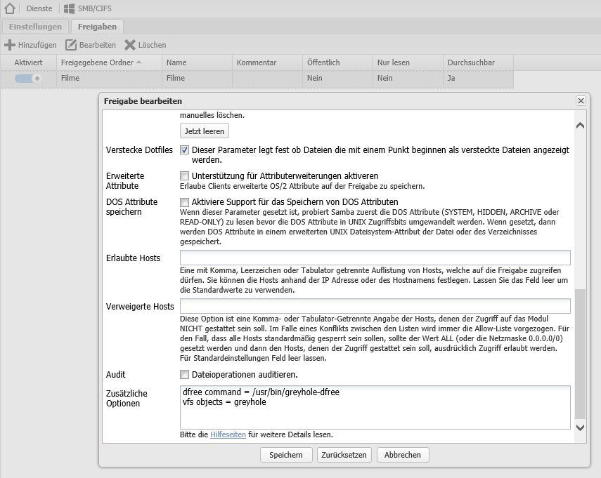Click the plus icon for Hinzufügen
Image resolution: width=601 pixels, height=478 pixels.
point(10,45)
